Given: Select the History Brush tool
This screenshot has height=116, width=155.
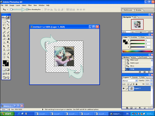Looking at the screenshot, I should click(8, 36).
